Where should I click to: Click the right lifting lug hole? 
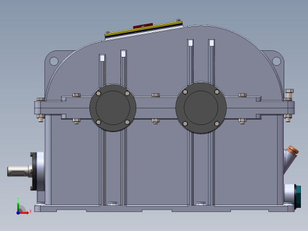click(277, 61)
